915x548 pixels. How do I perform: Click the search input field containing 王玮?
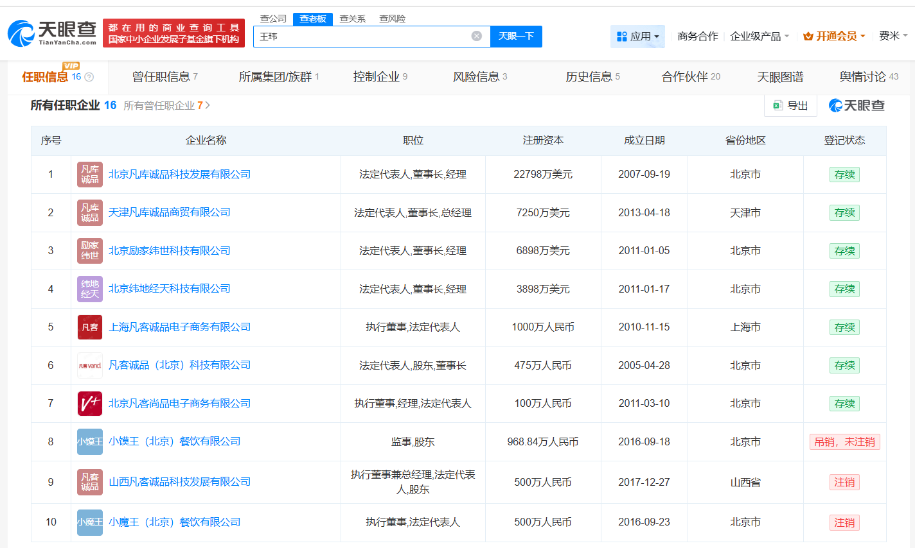pyautogui.click(x=363, y=37)
